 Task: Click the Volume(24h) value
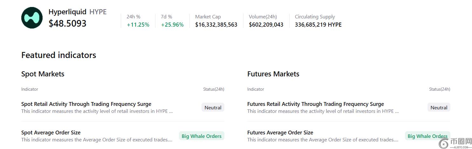266,25
